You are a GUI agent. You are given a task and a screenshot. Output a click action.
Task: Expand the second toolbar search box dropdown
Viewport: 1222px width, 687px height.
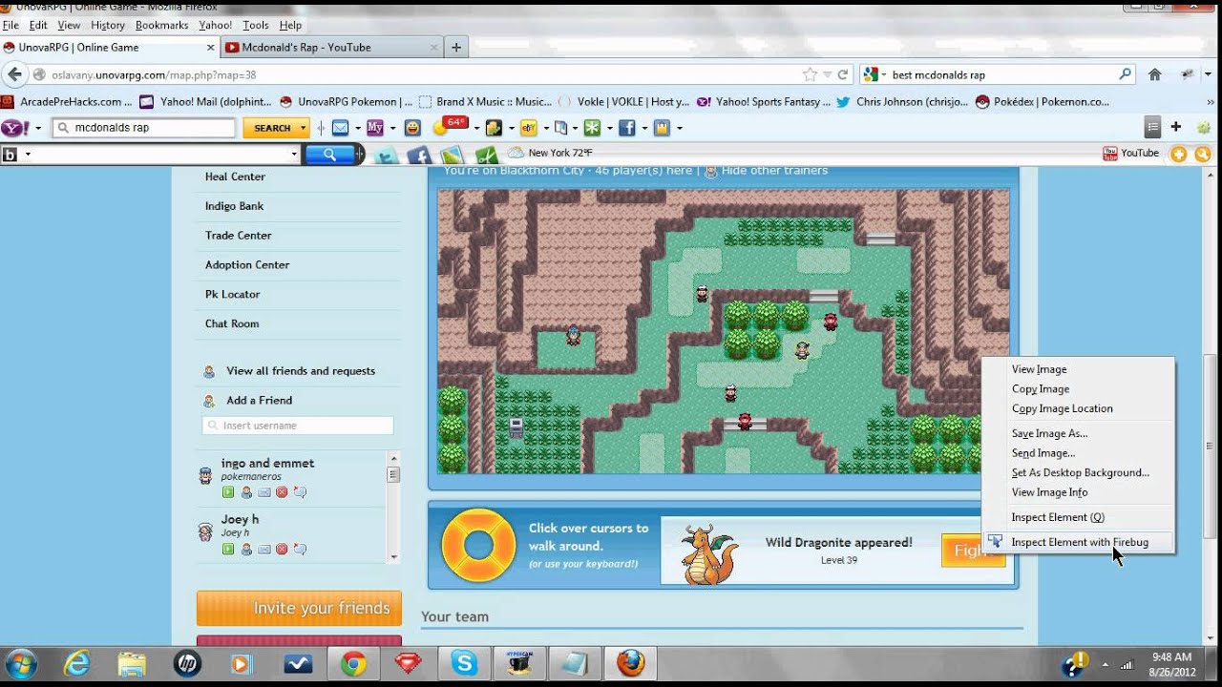(x=294, y=154)
